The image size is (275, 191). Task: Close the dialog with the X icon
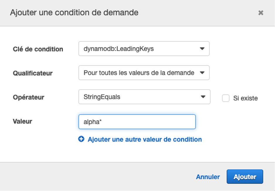coord(261,13)
